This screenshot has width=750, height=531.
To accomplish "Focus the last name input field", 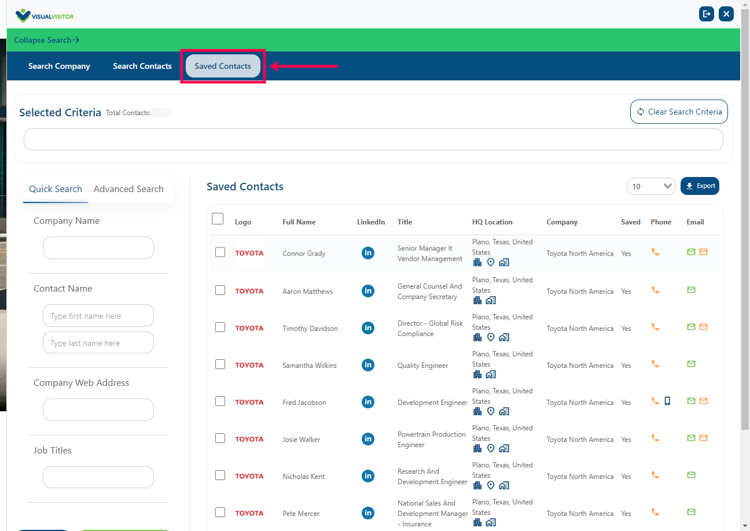I will click(98, 342).
